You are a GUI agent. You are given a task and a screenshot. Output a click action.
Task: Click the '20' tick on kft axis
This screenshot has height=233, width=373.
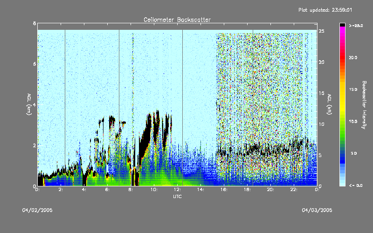321,62
